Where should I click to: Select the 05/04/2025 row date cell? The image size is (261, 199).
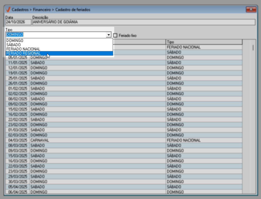(18, 187)
